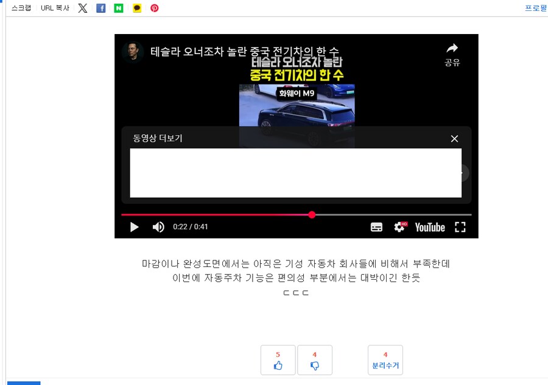Image resolution: width=548 pixels, height=385 pixels.
Task: Open the 프로필 link
Action: [536, 8]
